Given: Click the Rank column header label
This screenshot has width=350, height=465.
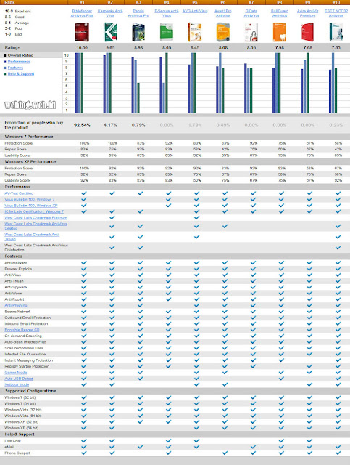Looking at the screenshot, I should (x=9, y=2).
